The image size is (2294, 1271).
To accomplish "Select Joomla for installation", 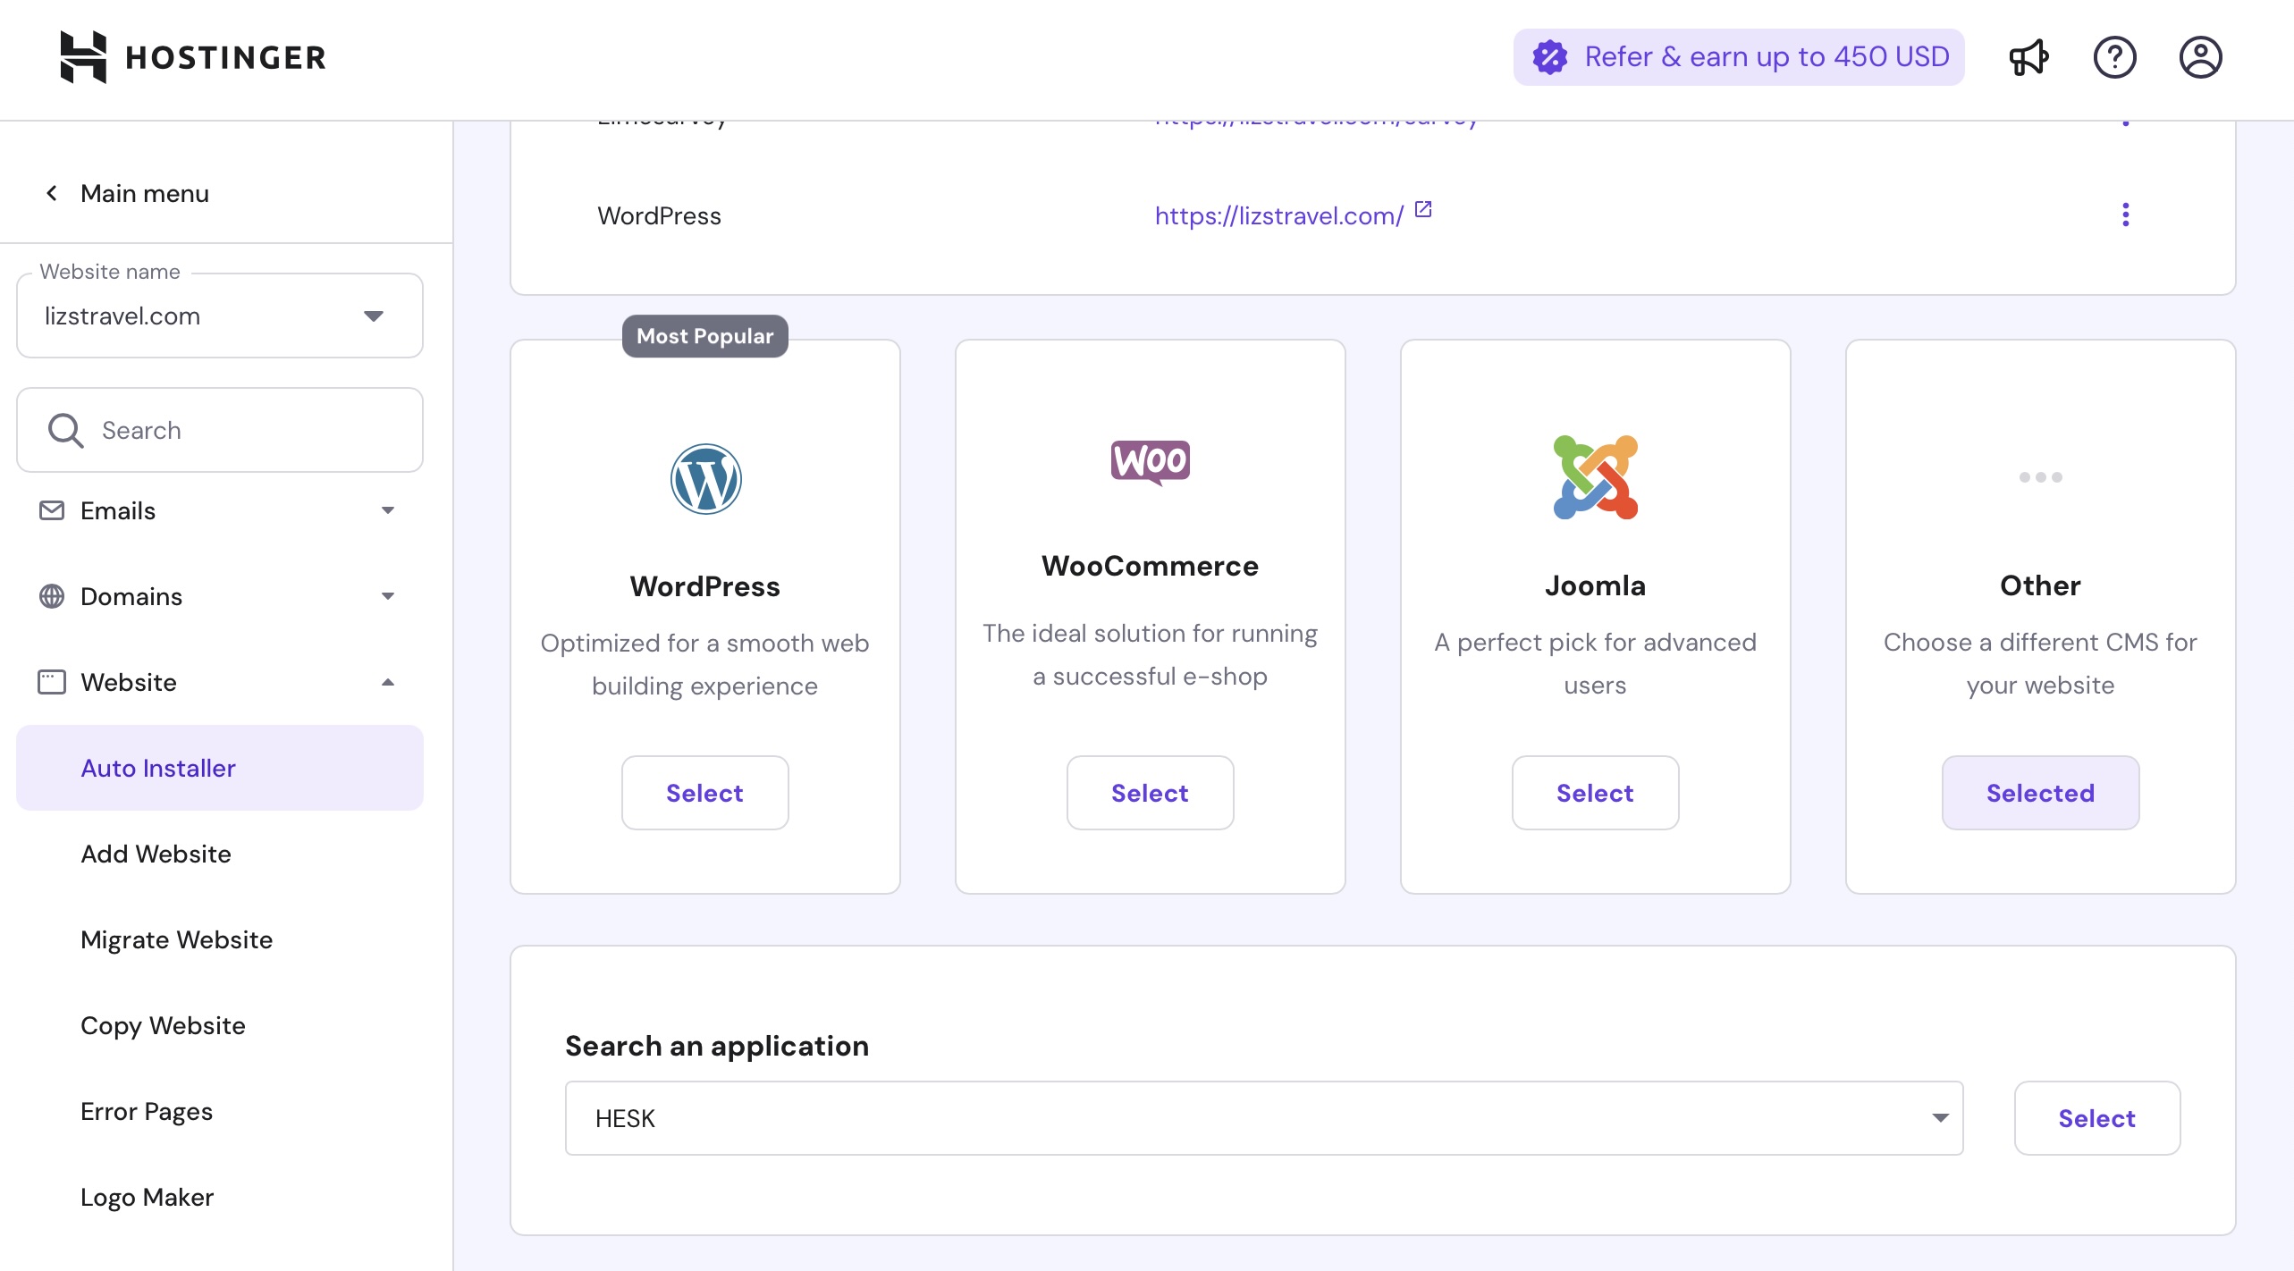I will [x=1595, y=793].
